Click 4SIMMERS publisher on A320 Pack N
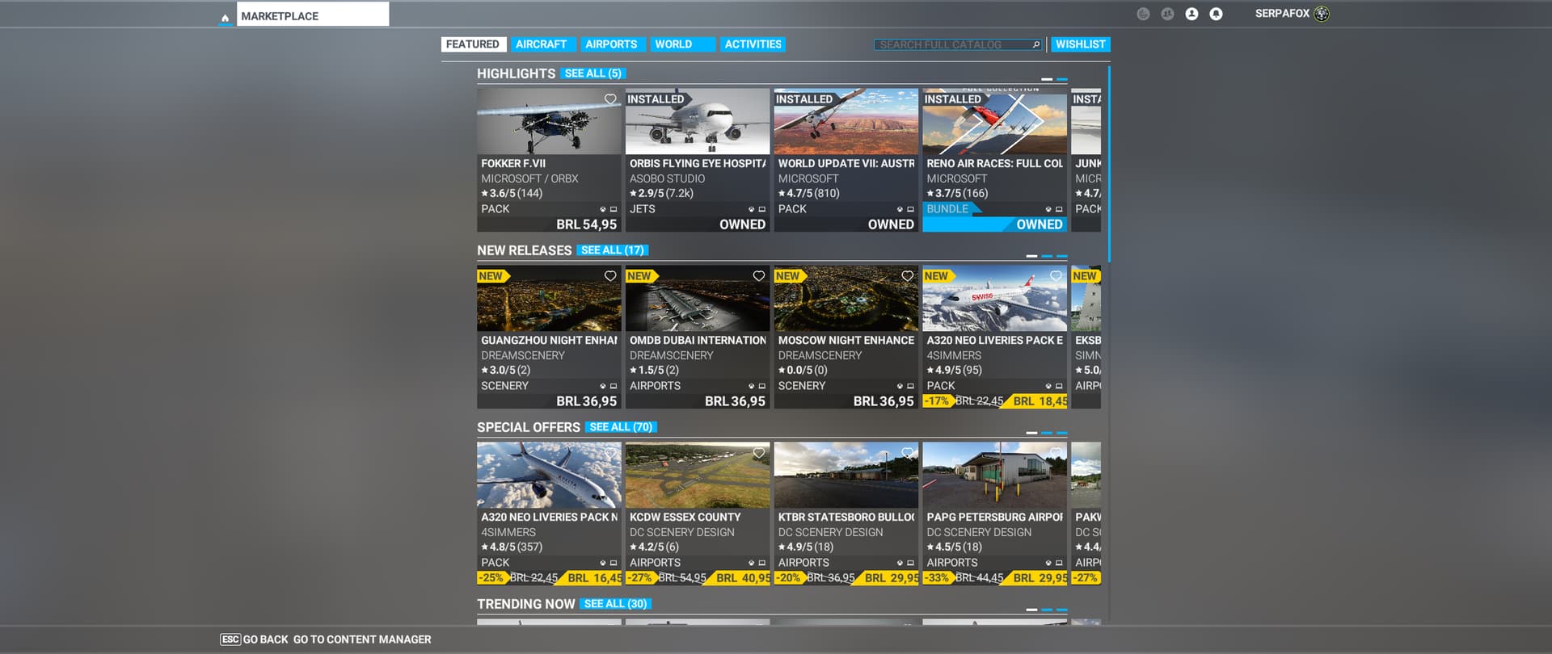The height and width of the screenshot is (654, 1552). [508, 532]
